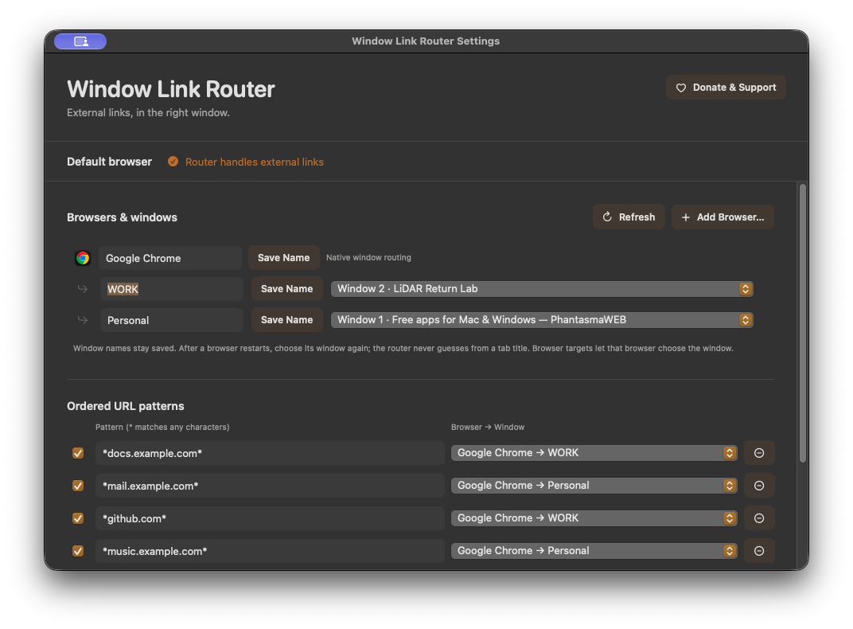Viewport: 853px width, 629px height.
Task: Change target for *github.com* pattern
Action: (x=594, y=518)
